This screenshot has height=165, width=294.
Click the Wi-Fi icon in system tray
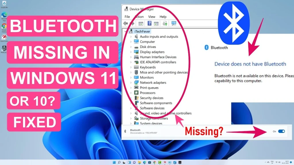[x=276, y=162]
